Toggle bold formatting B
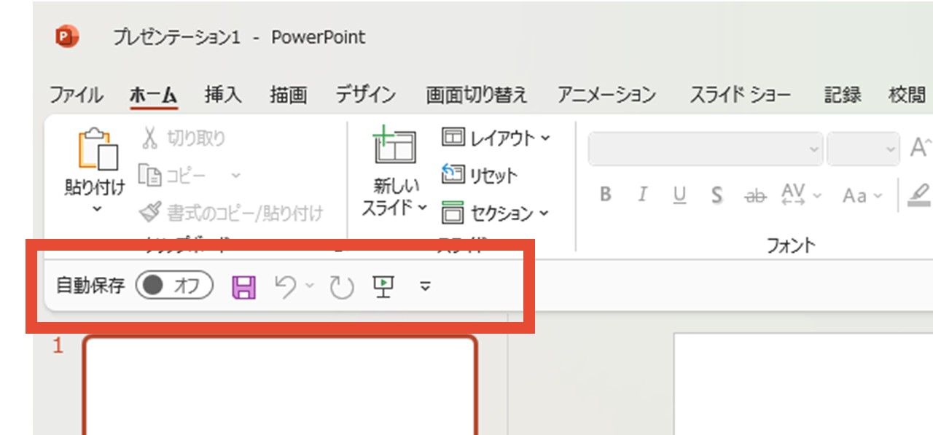Viewport: 933px width, 435px height. pos(605,195)
